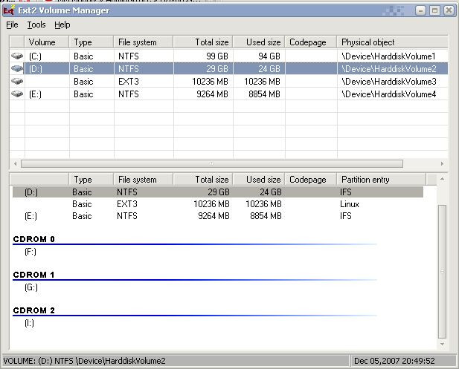Select the (D:) entry in the bottom partition pane
This screenshot has height=369, width=459.
click(31, 192)
